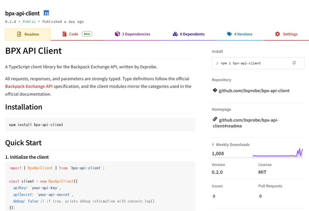309x211 pixels.
Task: Click the homepage chain link icon
Action: click(215, 119)
